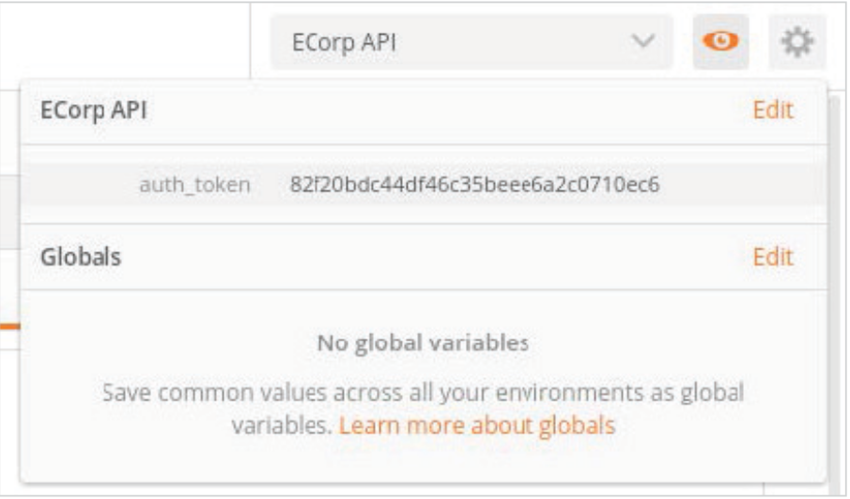Click the Save common values description text
The height and width of the screenshot is (499, 850).
pos(423,409)
